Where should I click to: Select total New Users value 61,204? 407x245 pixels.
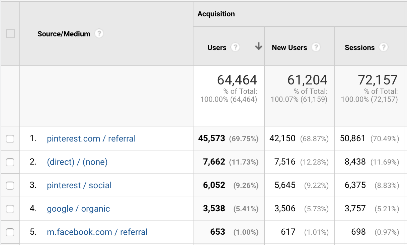point(307,80)
